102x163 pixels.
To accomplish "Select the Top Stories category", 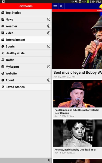I will pyautogui.click(x=26, y=13).
